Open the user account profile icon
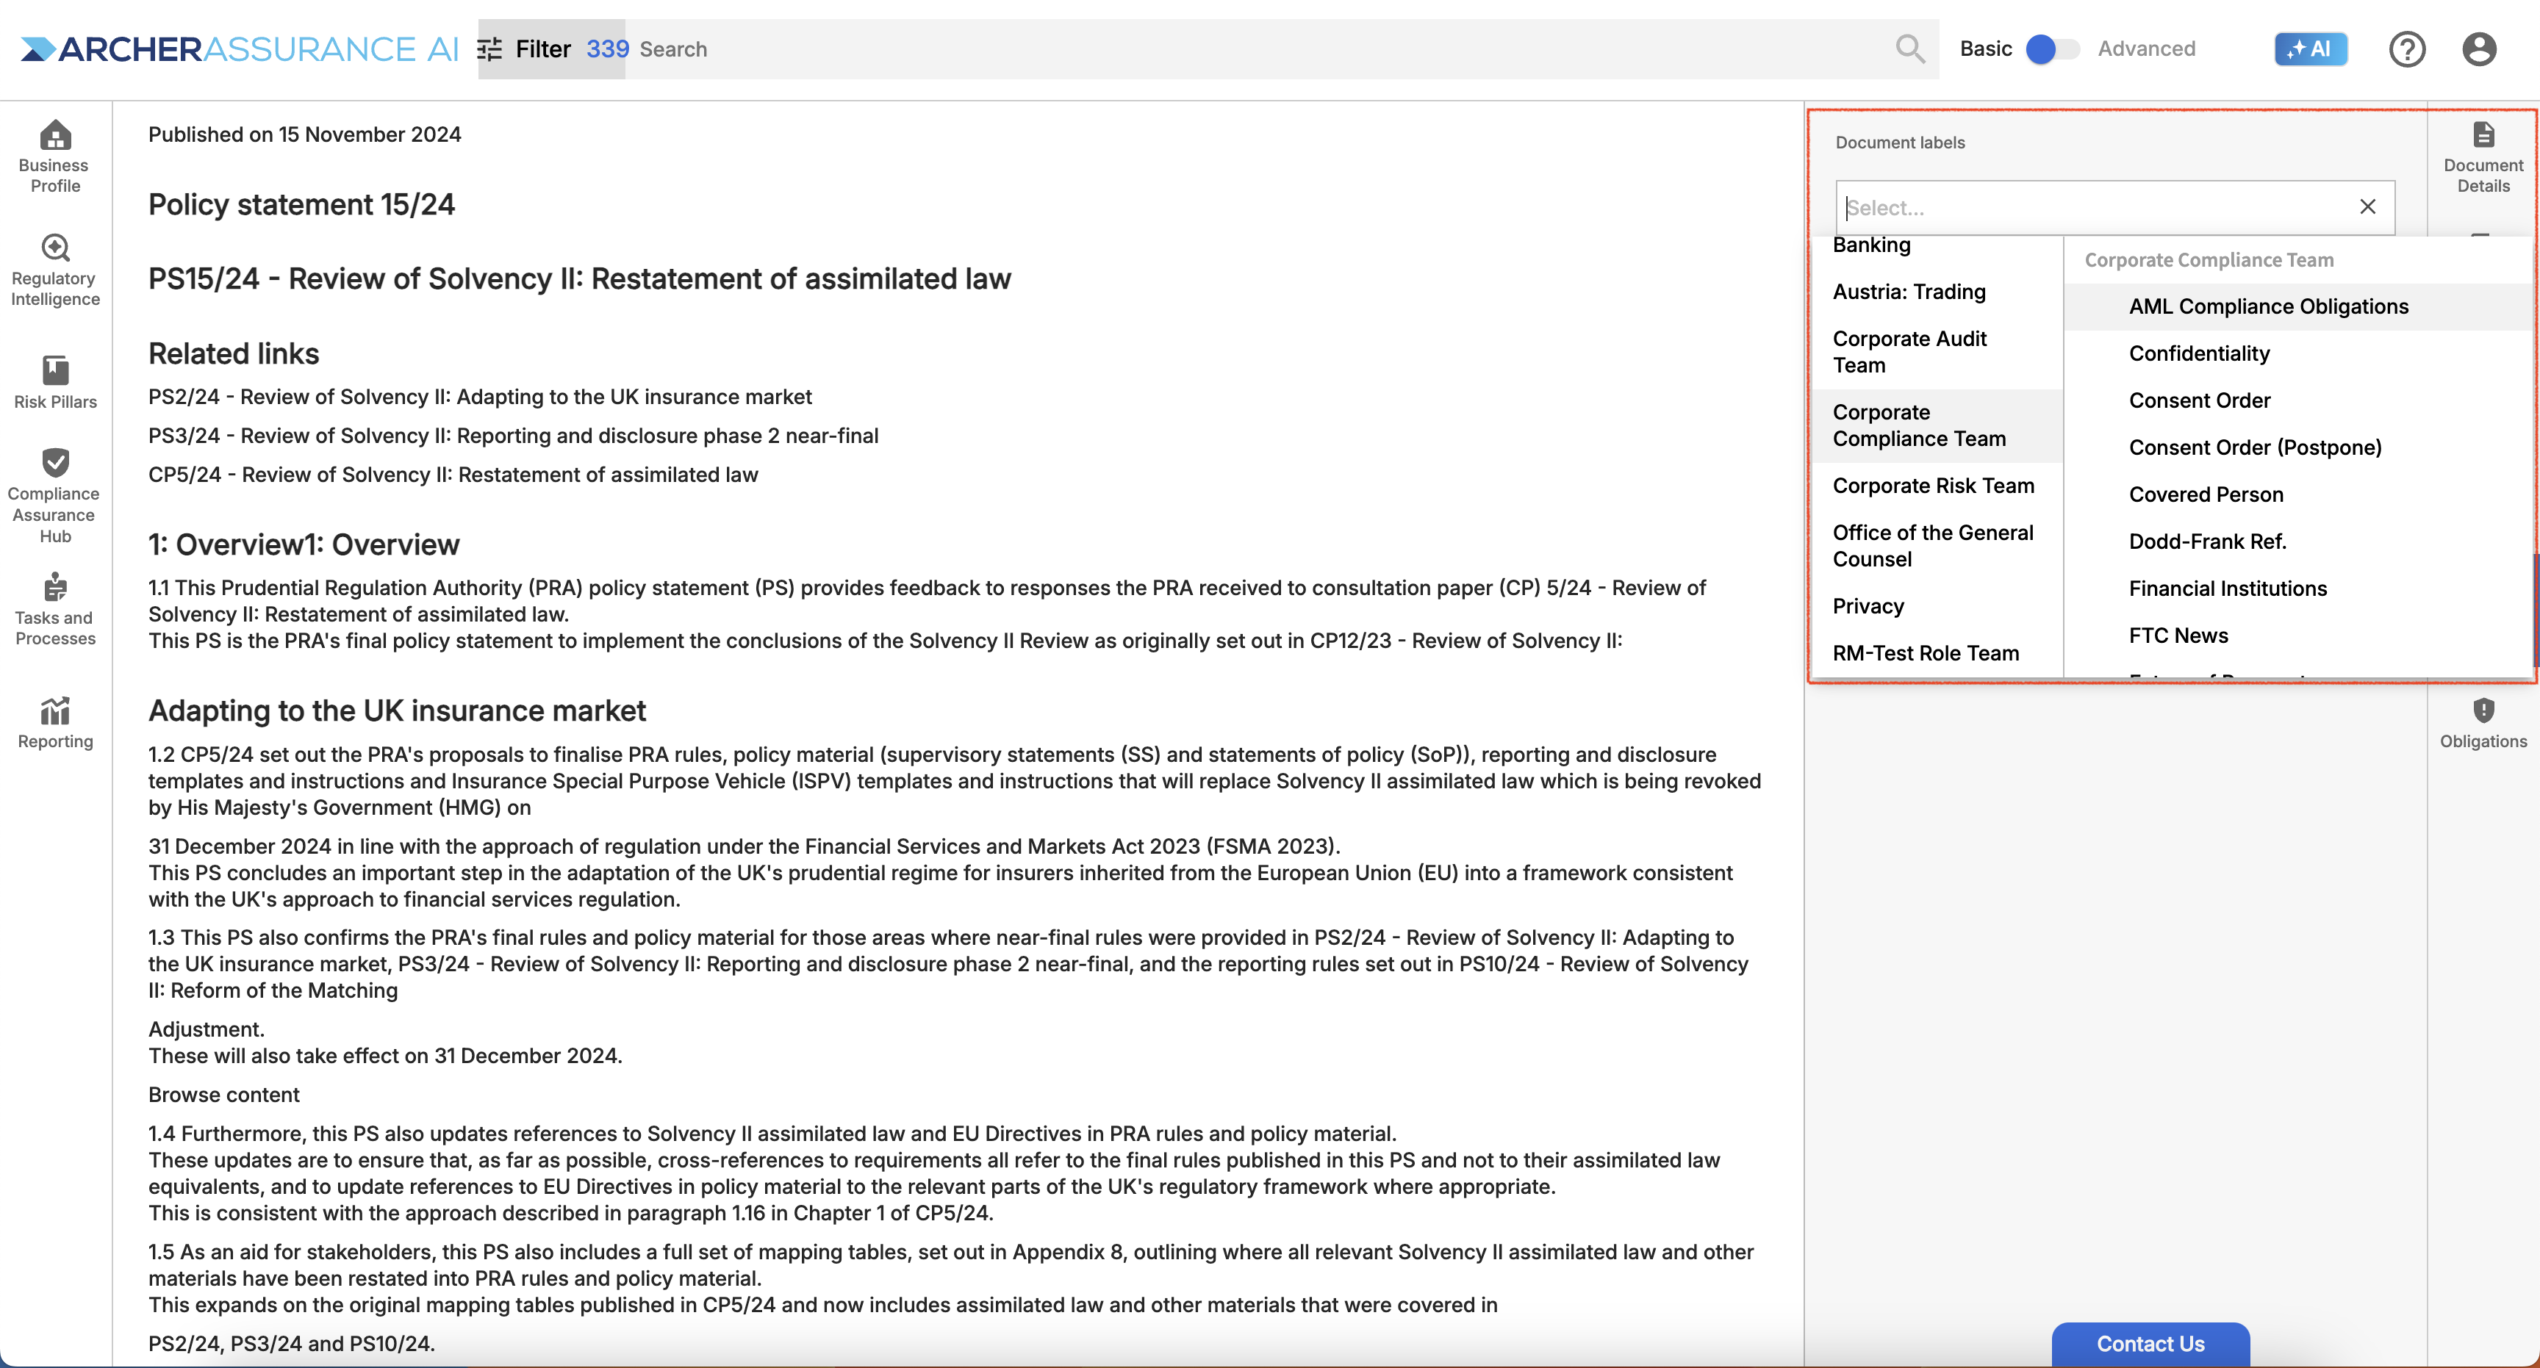The width and height of the screenshot is (2540, 1368). 2478,48
